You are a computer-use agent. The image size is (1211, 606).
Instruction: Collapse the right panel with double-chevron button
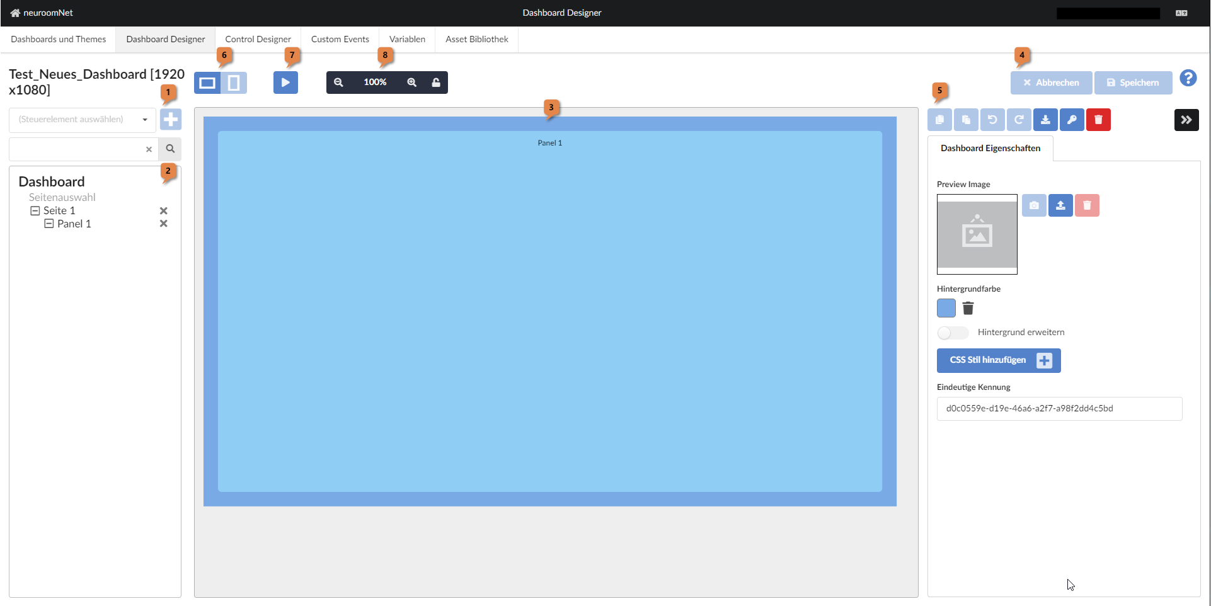click(x=1187, y=120)
